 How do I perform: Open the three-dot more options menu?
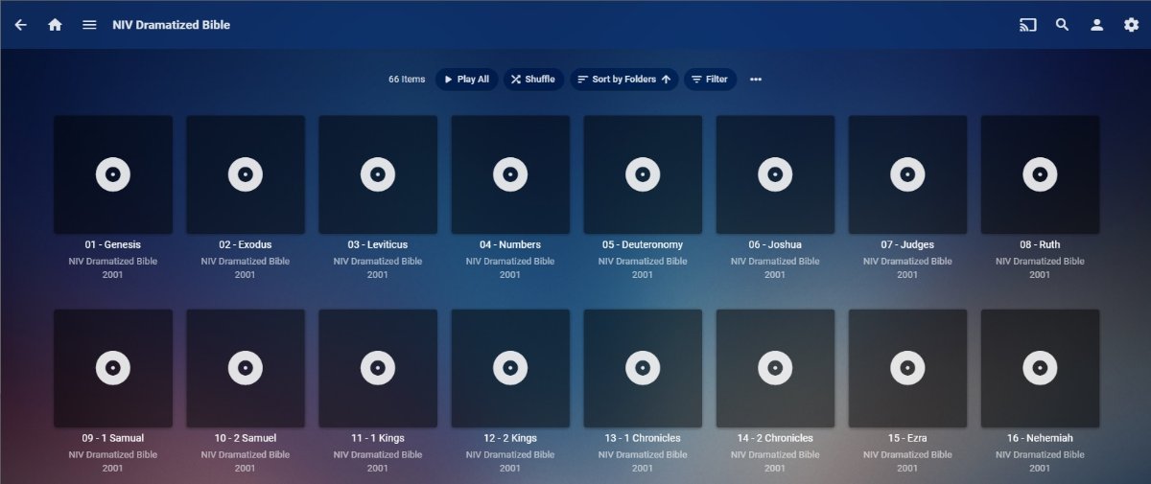point(756,80)
